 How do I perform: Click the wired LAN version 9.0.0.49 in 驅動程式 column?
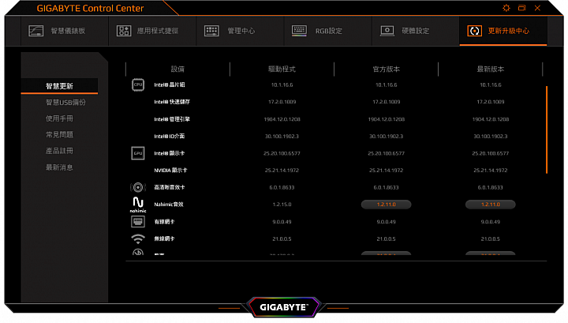click(x=282, y=221)
